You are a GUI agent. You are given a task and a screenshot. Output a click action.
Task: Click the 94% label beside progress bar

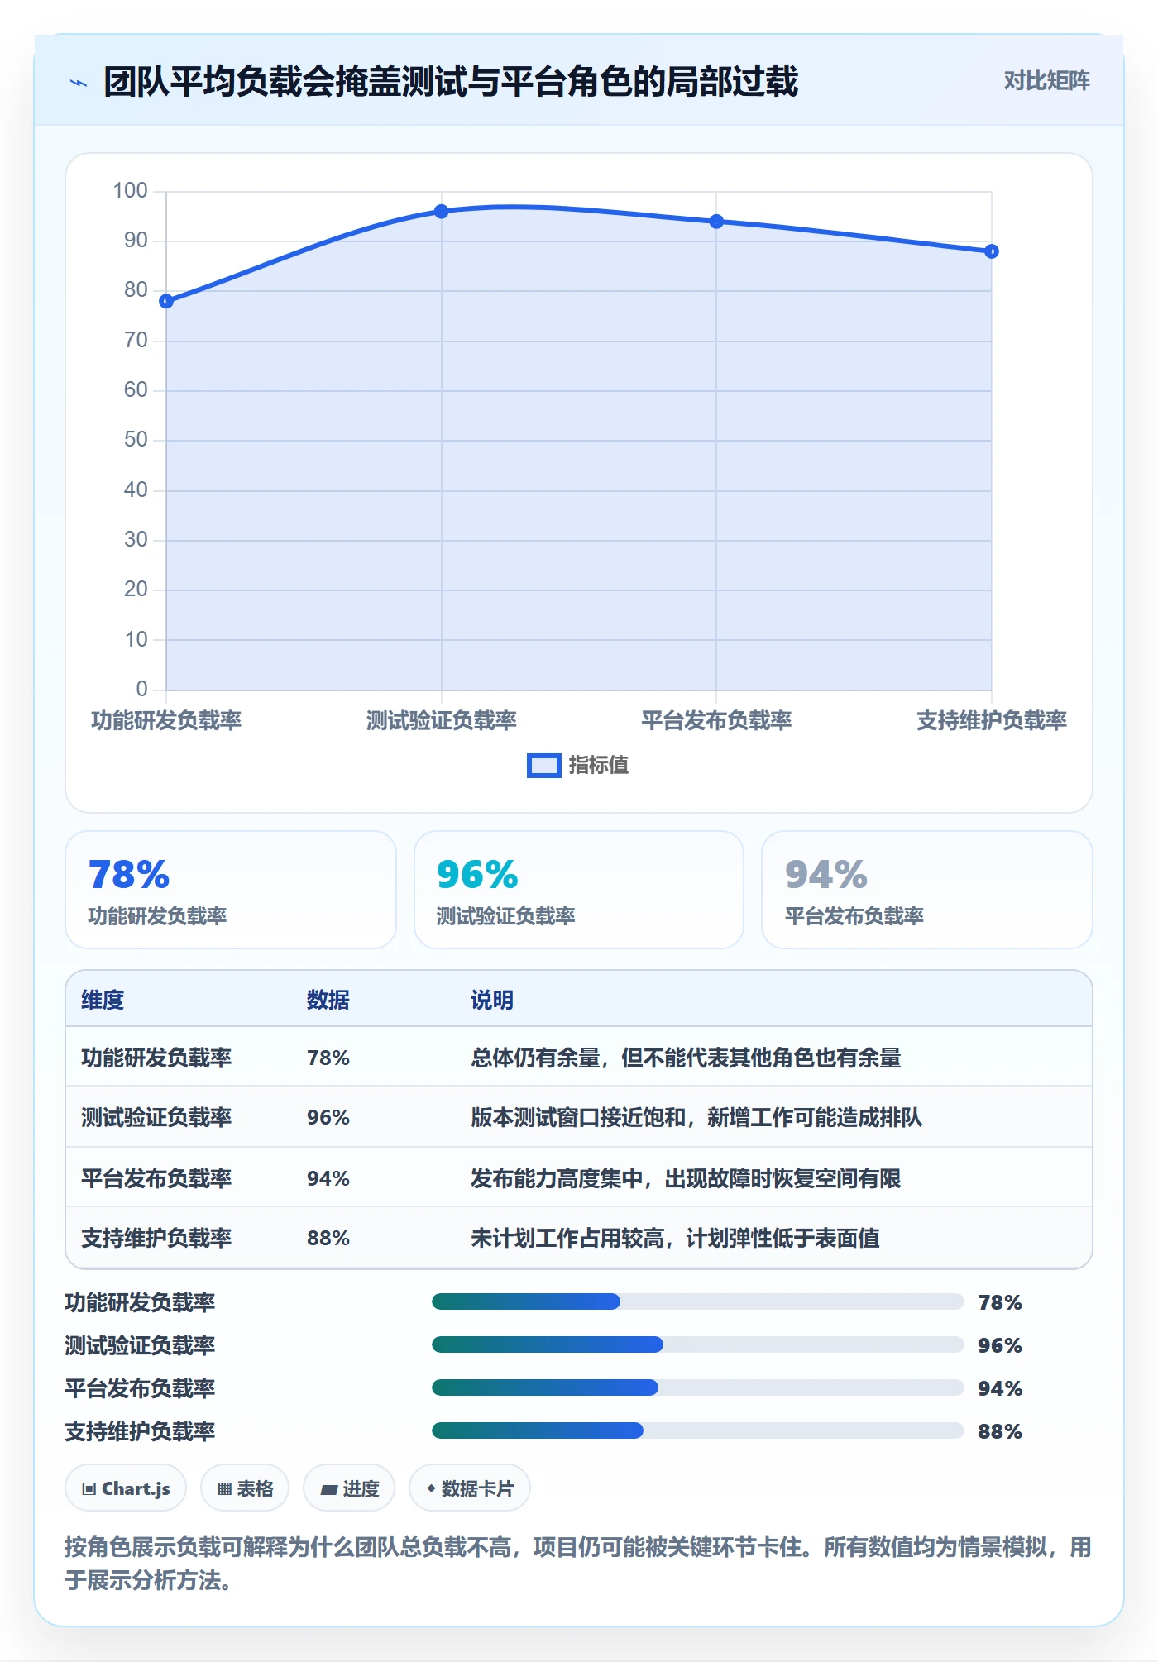pos(1000,1388)
